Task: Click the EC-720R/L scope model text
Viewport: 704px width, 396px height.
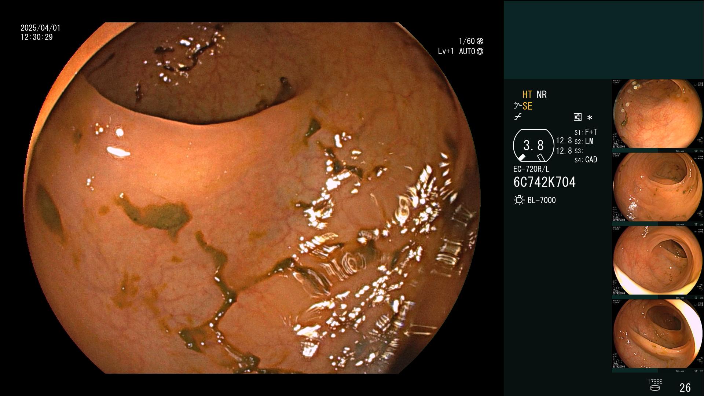Action: pos(531,169)
